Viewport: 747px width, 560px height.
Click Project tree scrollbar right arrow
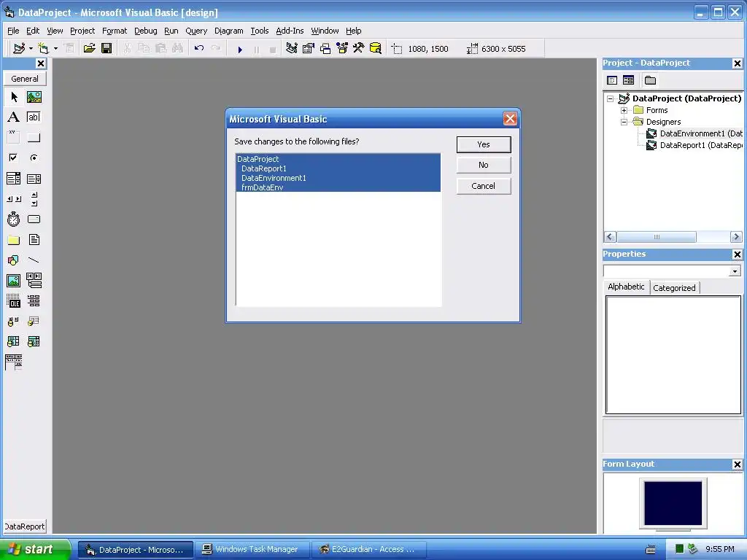(x=736, y=237)
